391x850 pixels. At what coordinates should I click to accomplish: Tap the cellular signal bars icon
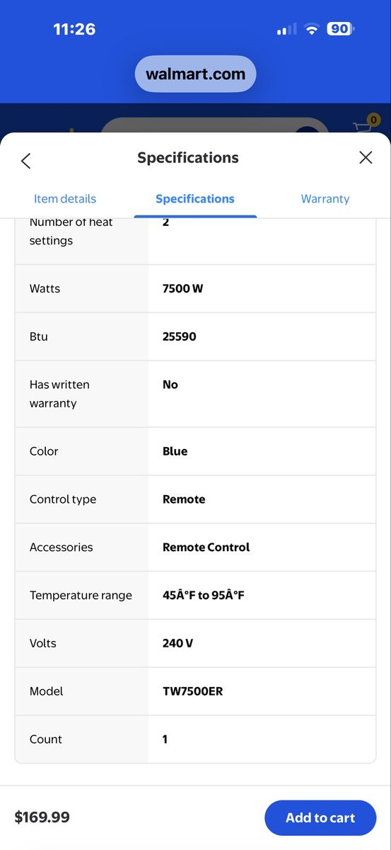[287, 30]
